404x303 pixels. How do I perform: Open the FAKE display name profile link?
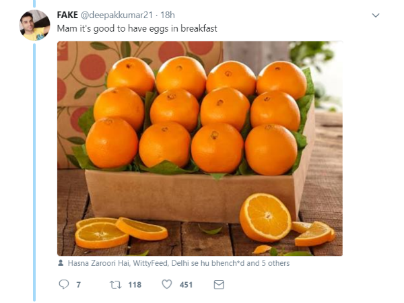[67, 15]
